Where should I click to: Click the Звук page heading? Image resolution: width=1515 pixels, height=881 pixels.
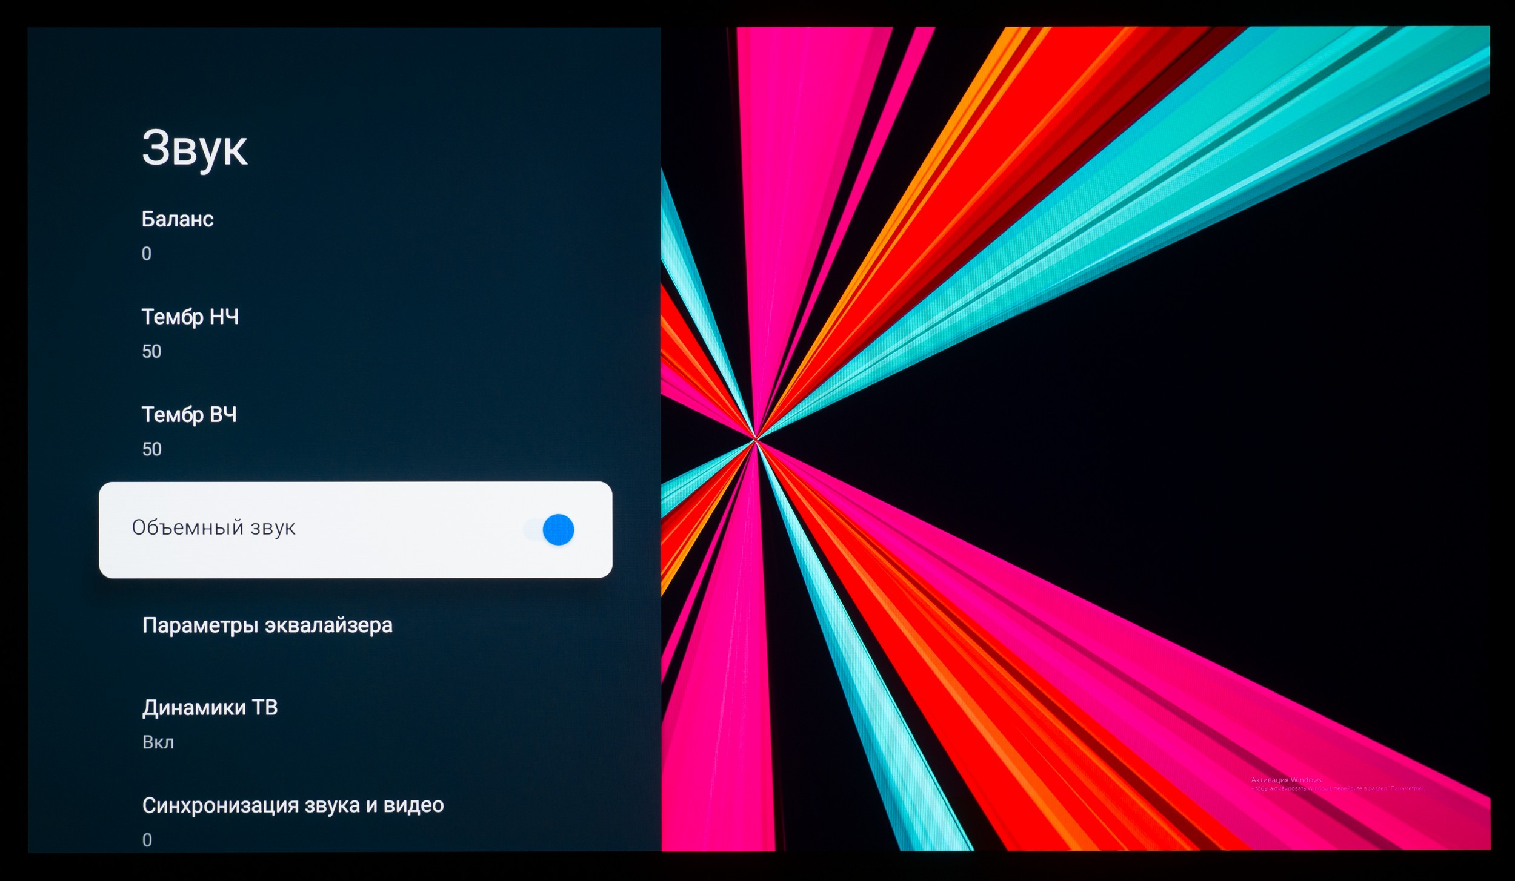(x=195, y=148)
